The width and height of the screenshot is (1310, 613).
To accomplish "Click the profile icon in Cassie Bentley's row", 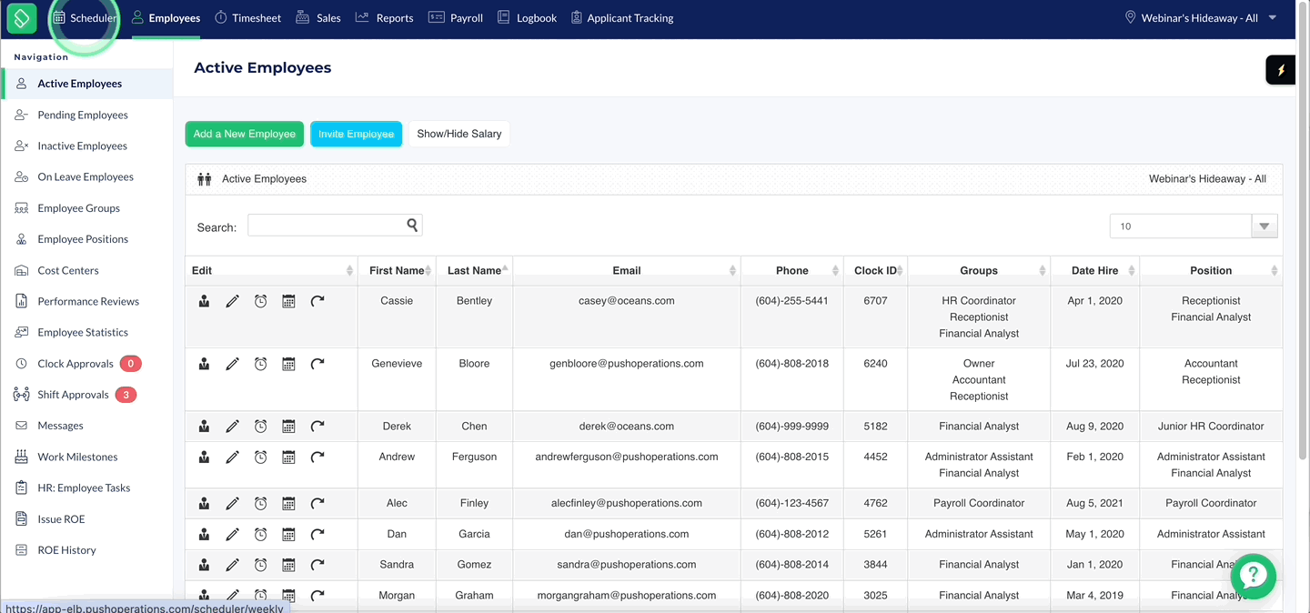I will coord(204,301).
